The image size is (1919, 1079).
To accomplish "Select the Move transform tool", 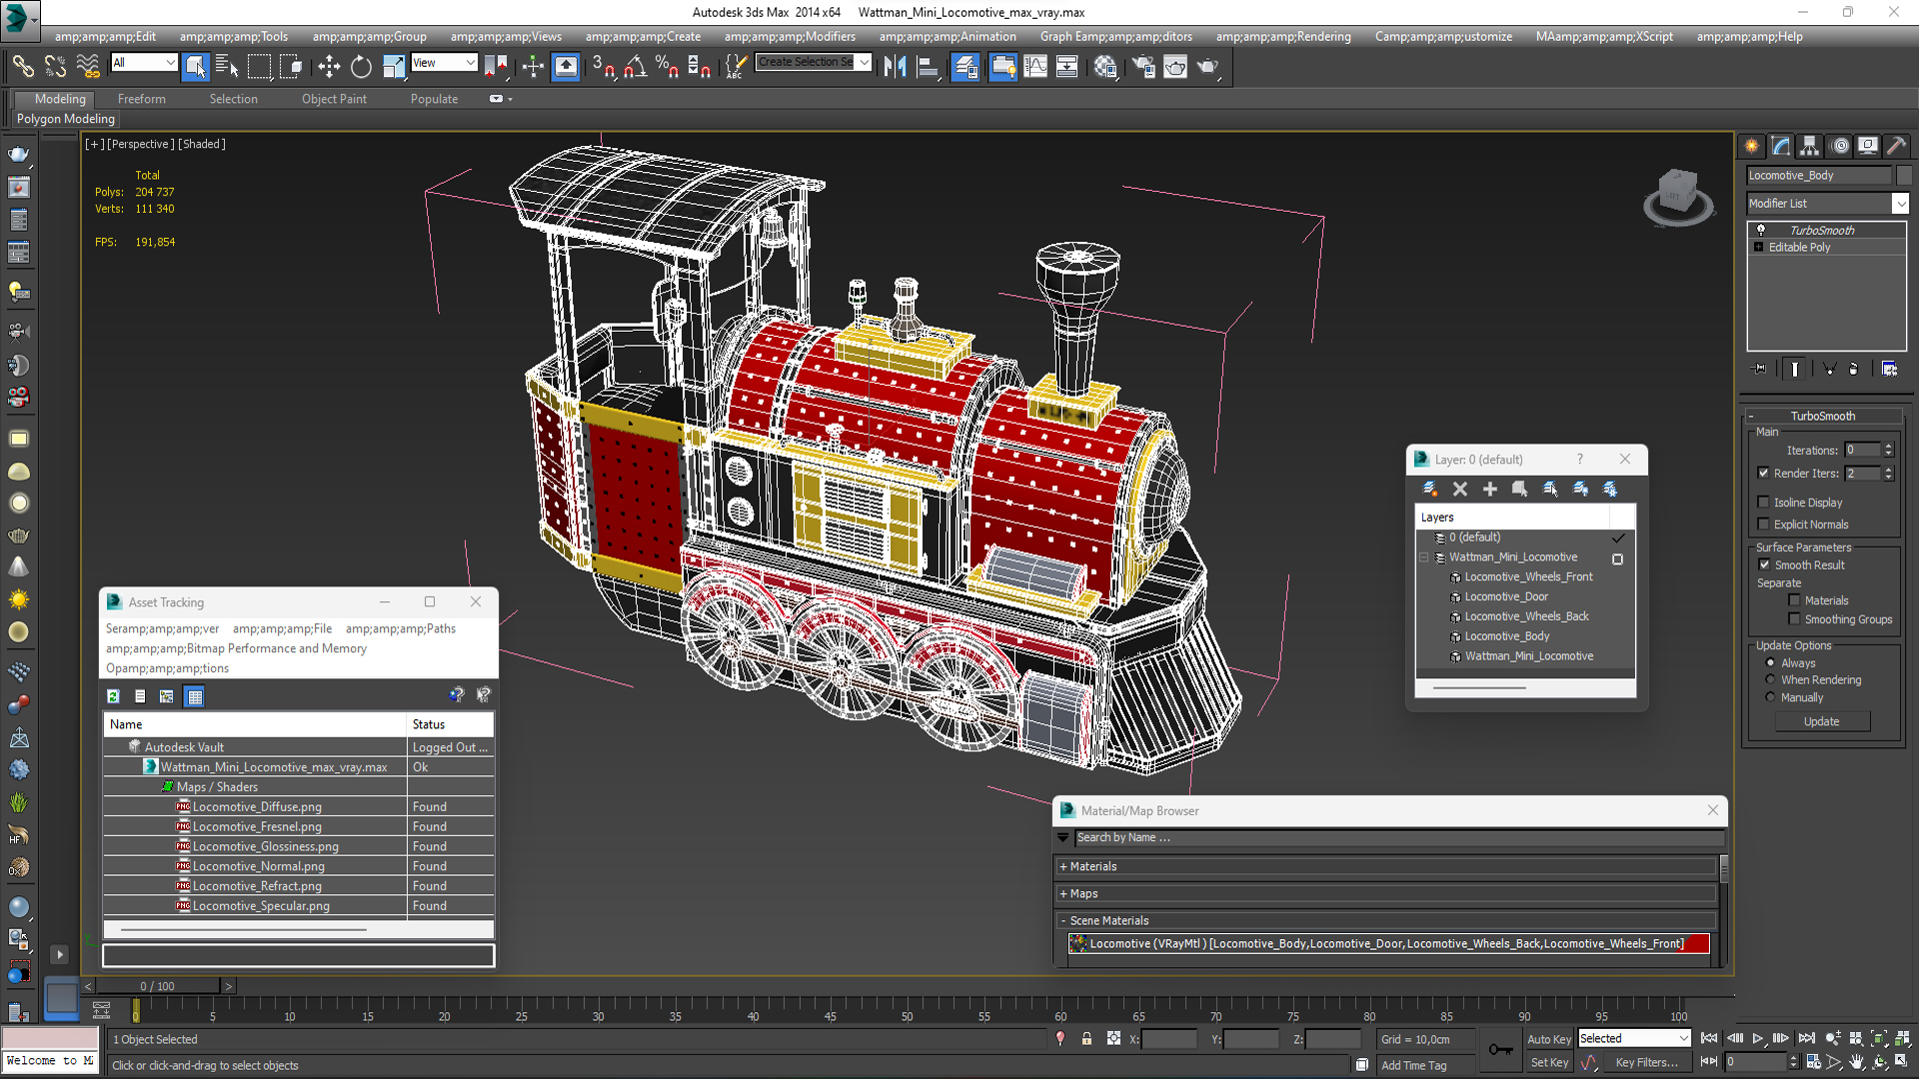I will (329, 67).
